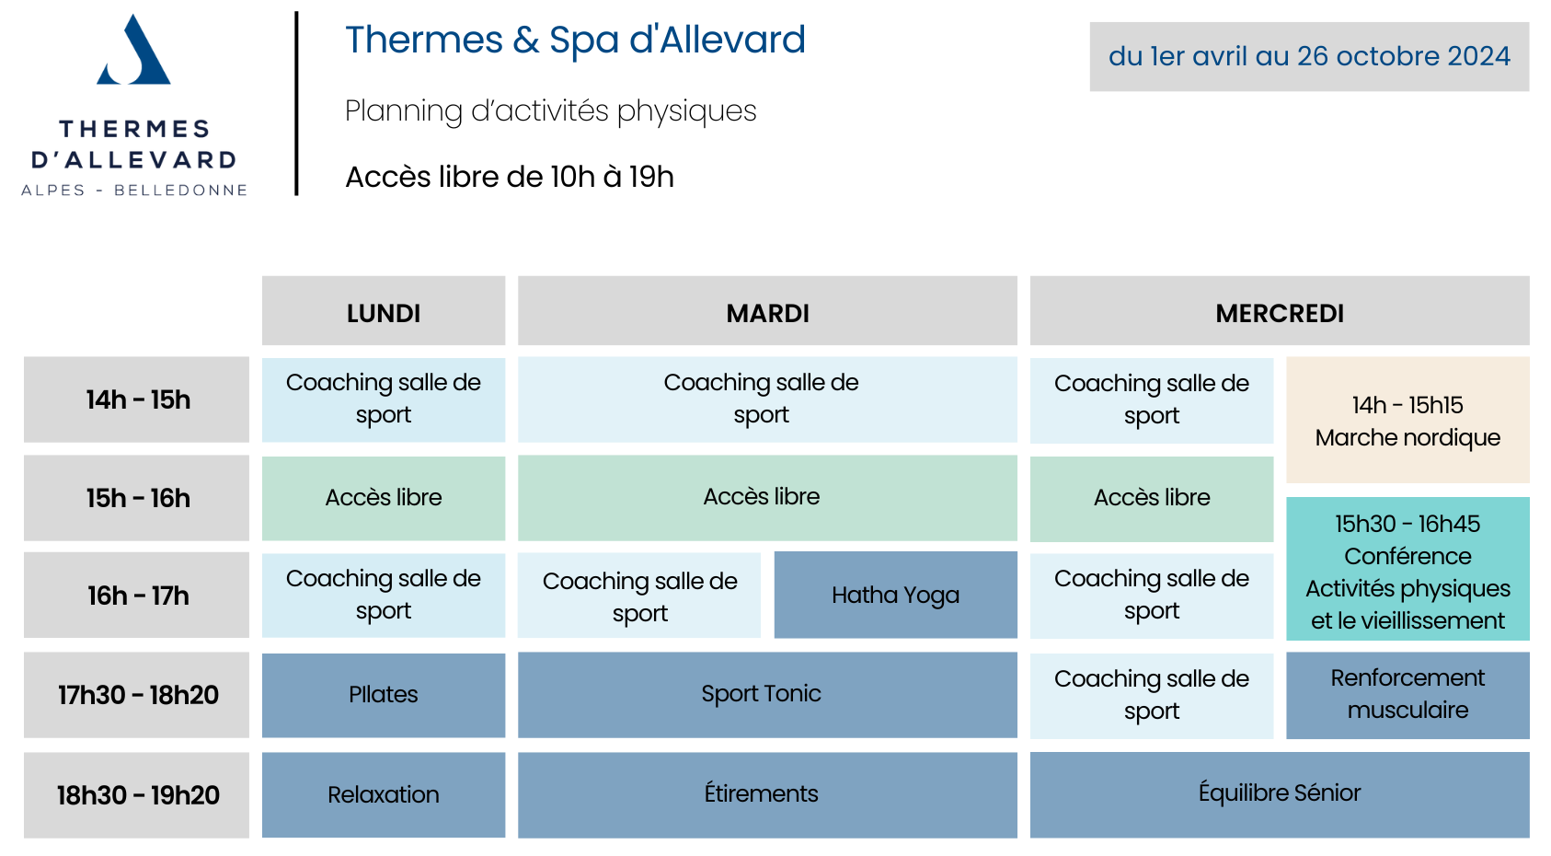1551x856 pixels.
Task: Select the Relaxation class
Action: click(384, 795)
